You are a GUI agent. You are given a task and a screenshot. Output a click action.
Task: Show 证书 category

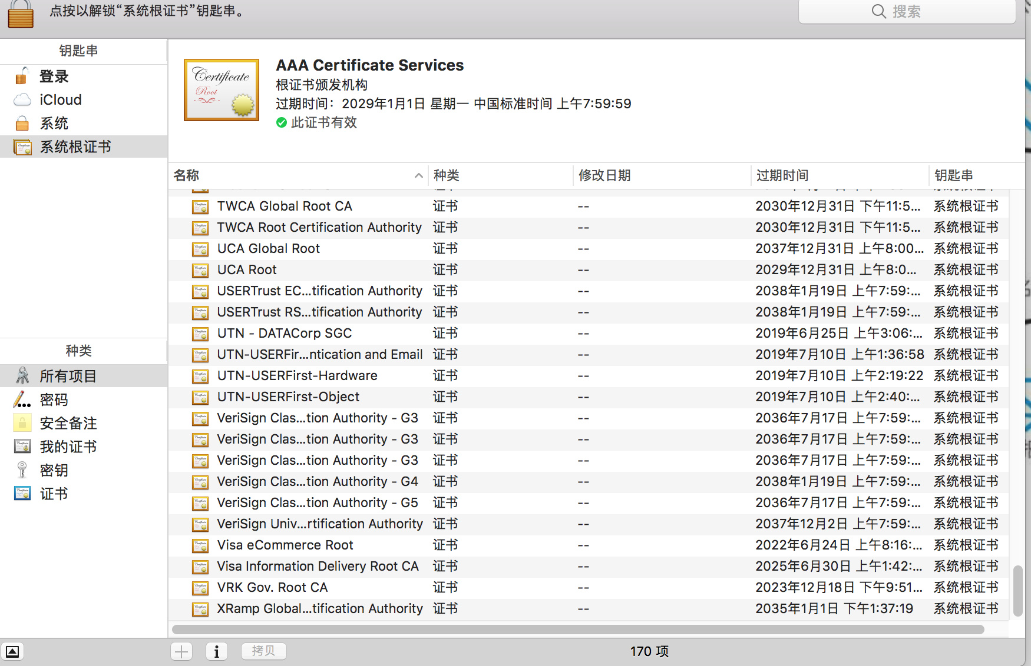pos(84,494)
